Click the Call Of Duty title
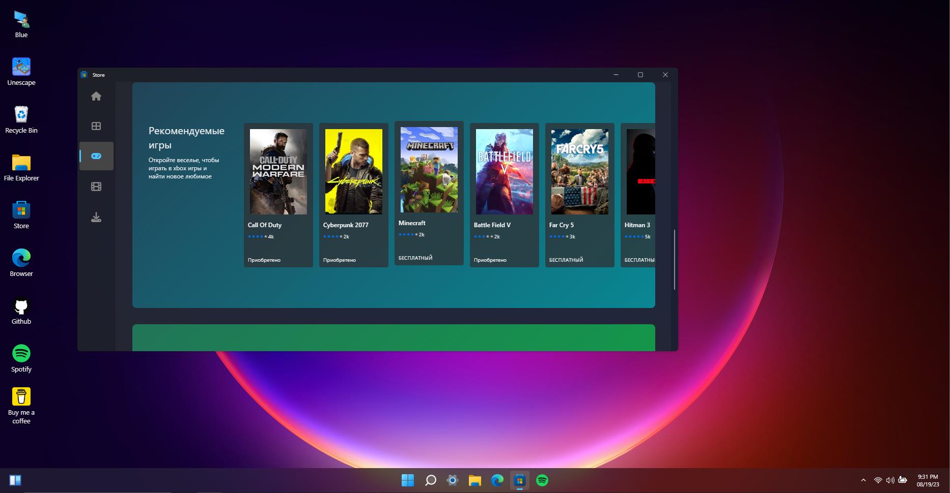The image size is (950, 493). [x=265, y=225]
